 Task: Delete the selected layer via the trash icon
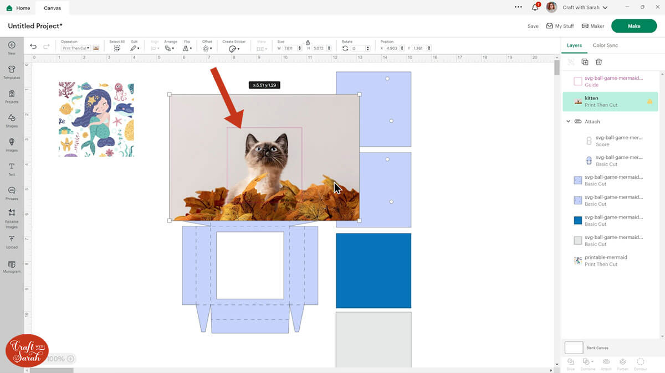point(598,62)
